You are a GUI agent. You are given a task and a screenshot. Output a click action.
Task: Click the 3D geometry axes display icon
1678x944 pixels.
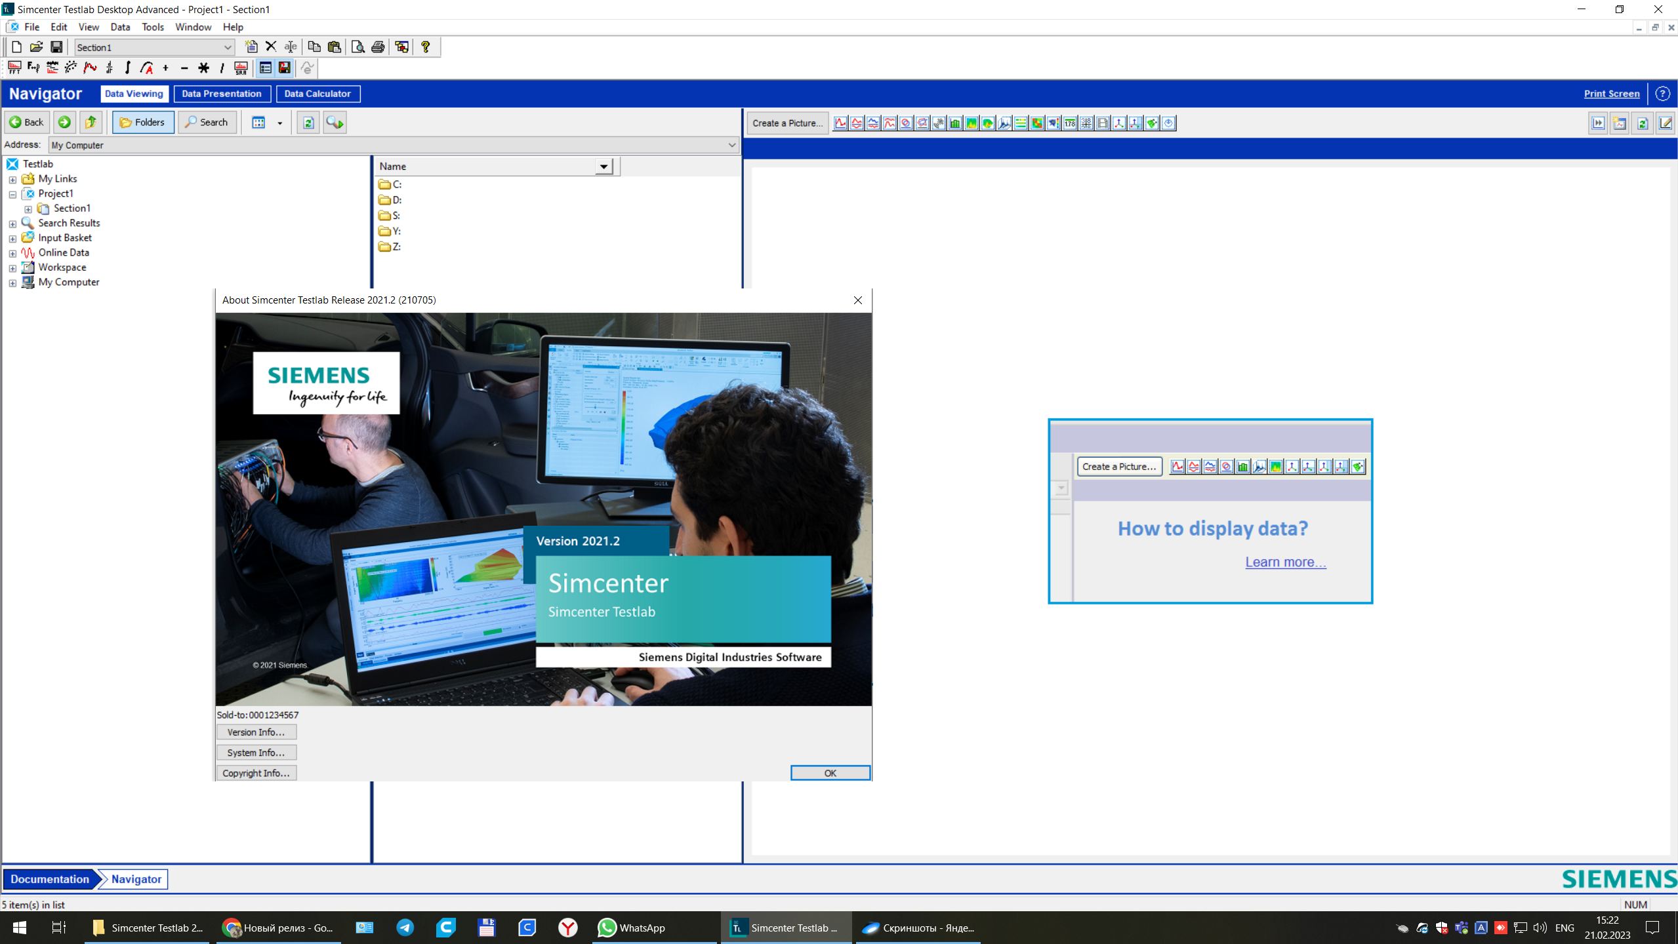pyautogui.click(x=1119, y=123)
